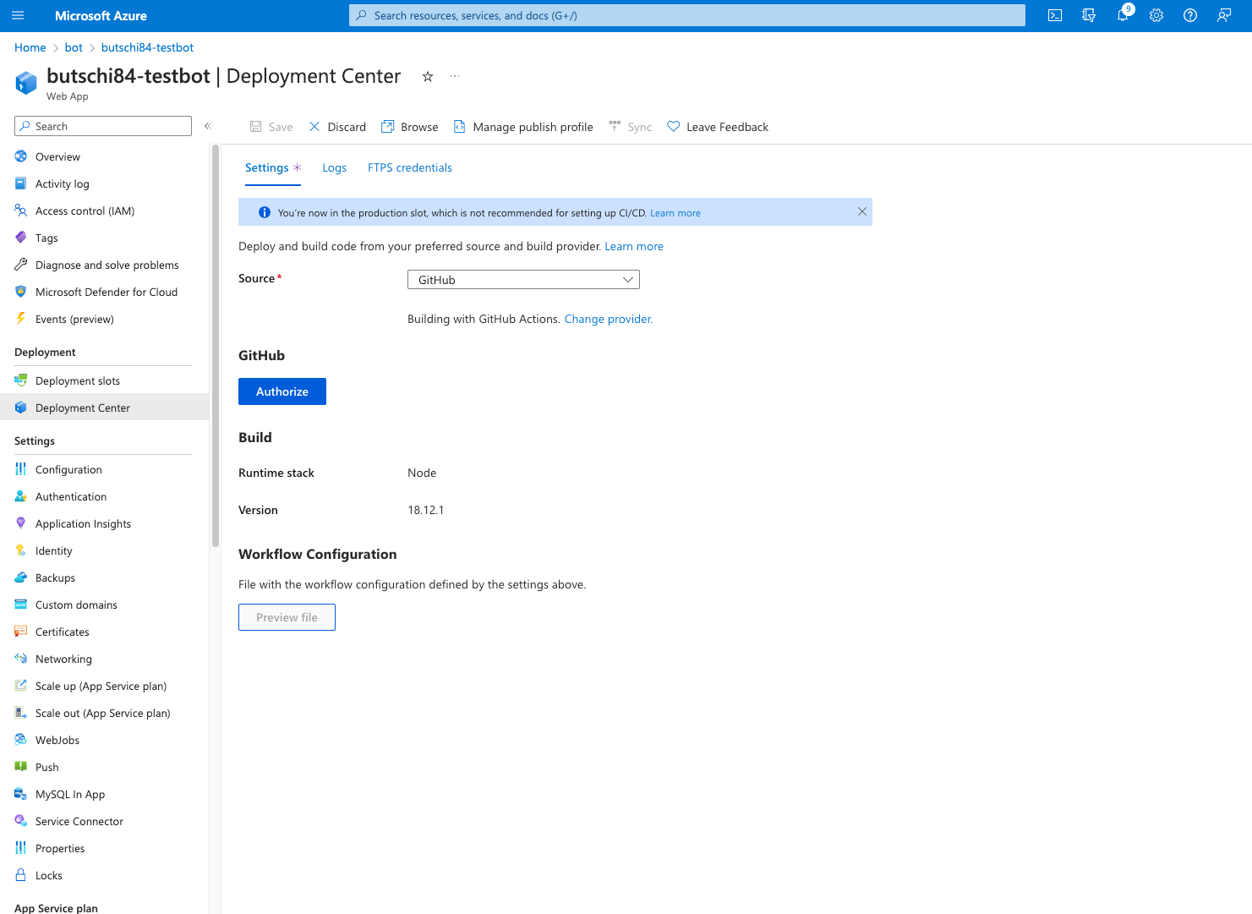The height and width of the screenshot is (914, 1252).
Task: Click the sidebar vertical scrollbar
Action: click(216, 347)
